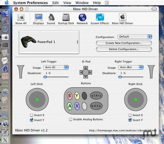The width and height of the screenshot is (164, 144).
Task: Enable Invert X for Left Stick
Action: pyautogui.click(x=31, y=115)
